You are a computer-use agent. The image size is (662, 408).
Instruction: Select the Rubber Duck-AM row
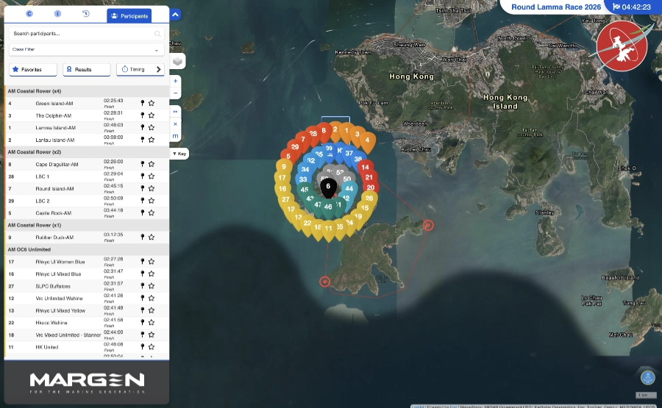pyautogui.click(x=87, y=237)
